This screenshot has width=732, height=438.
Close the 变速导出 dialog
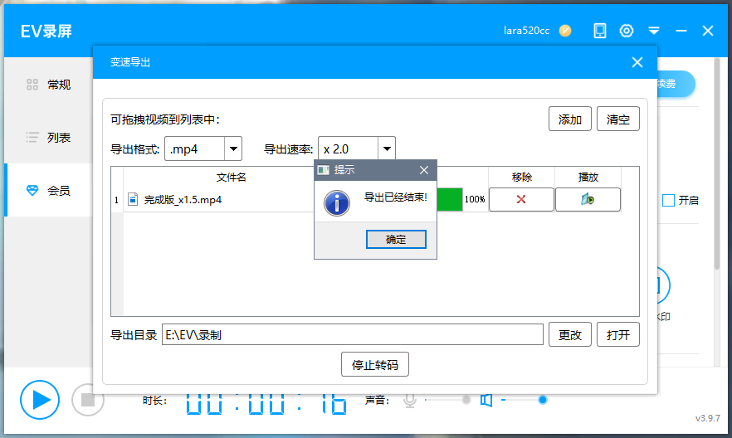coord(637,62)
